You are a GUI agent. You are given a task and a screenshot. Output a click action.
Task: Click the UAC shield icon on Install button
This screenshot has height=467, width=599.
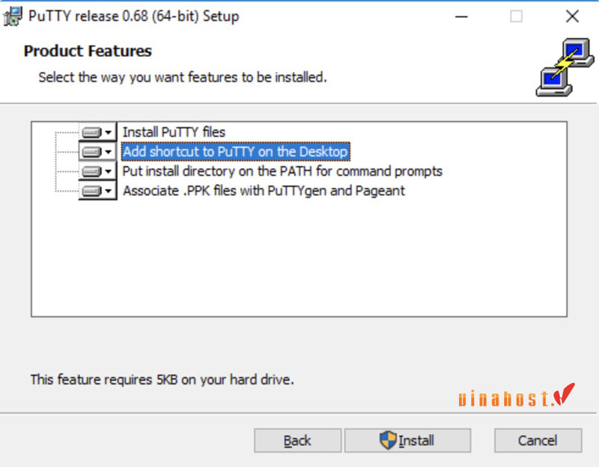(x=388, y=440)
